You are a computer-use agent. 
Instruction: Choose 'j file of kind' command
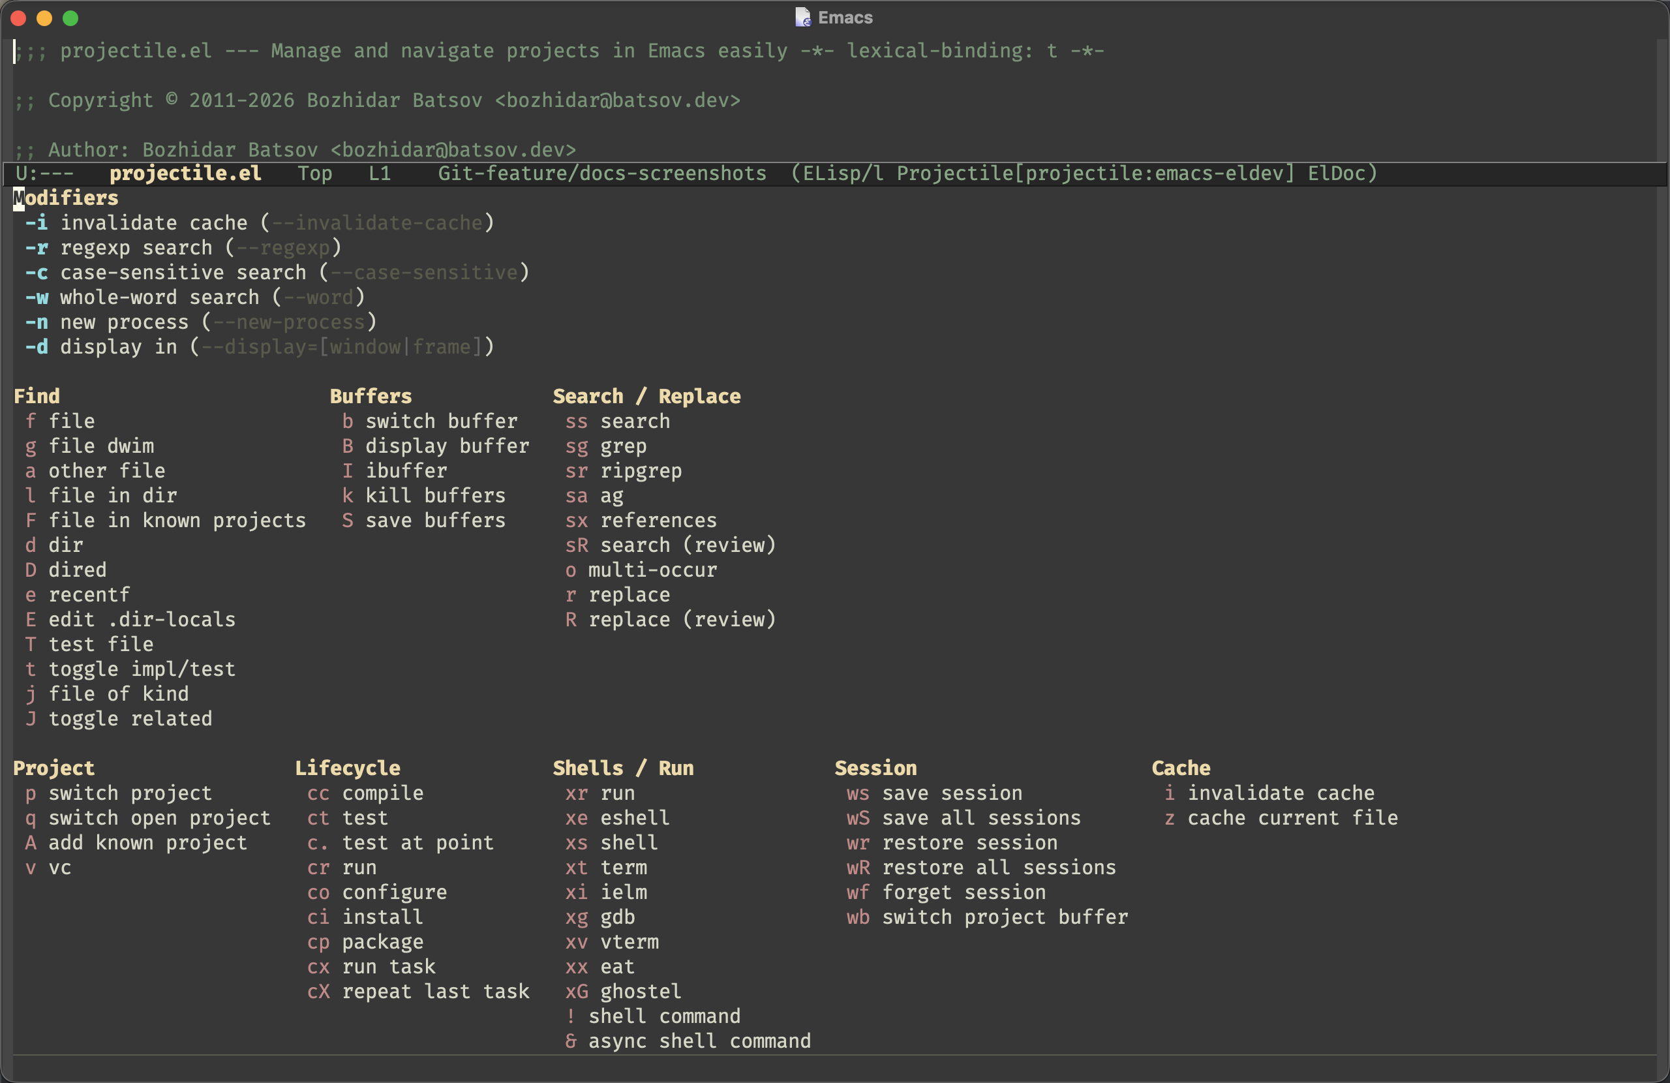[108, 694]
